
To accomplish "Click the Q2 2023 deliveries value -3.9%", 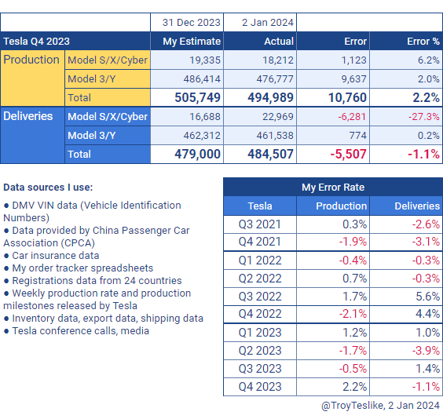I will click(406, 351).
